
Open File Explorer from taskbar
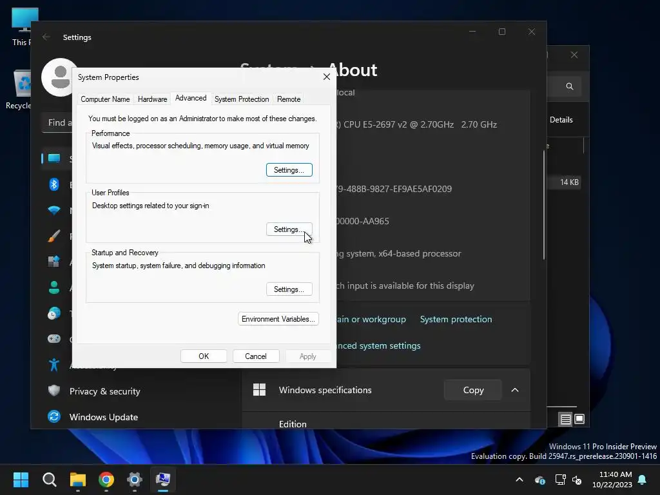[x=78, y=480]
